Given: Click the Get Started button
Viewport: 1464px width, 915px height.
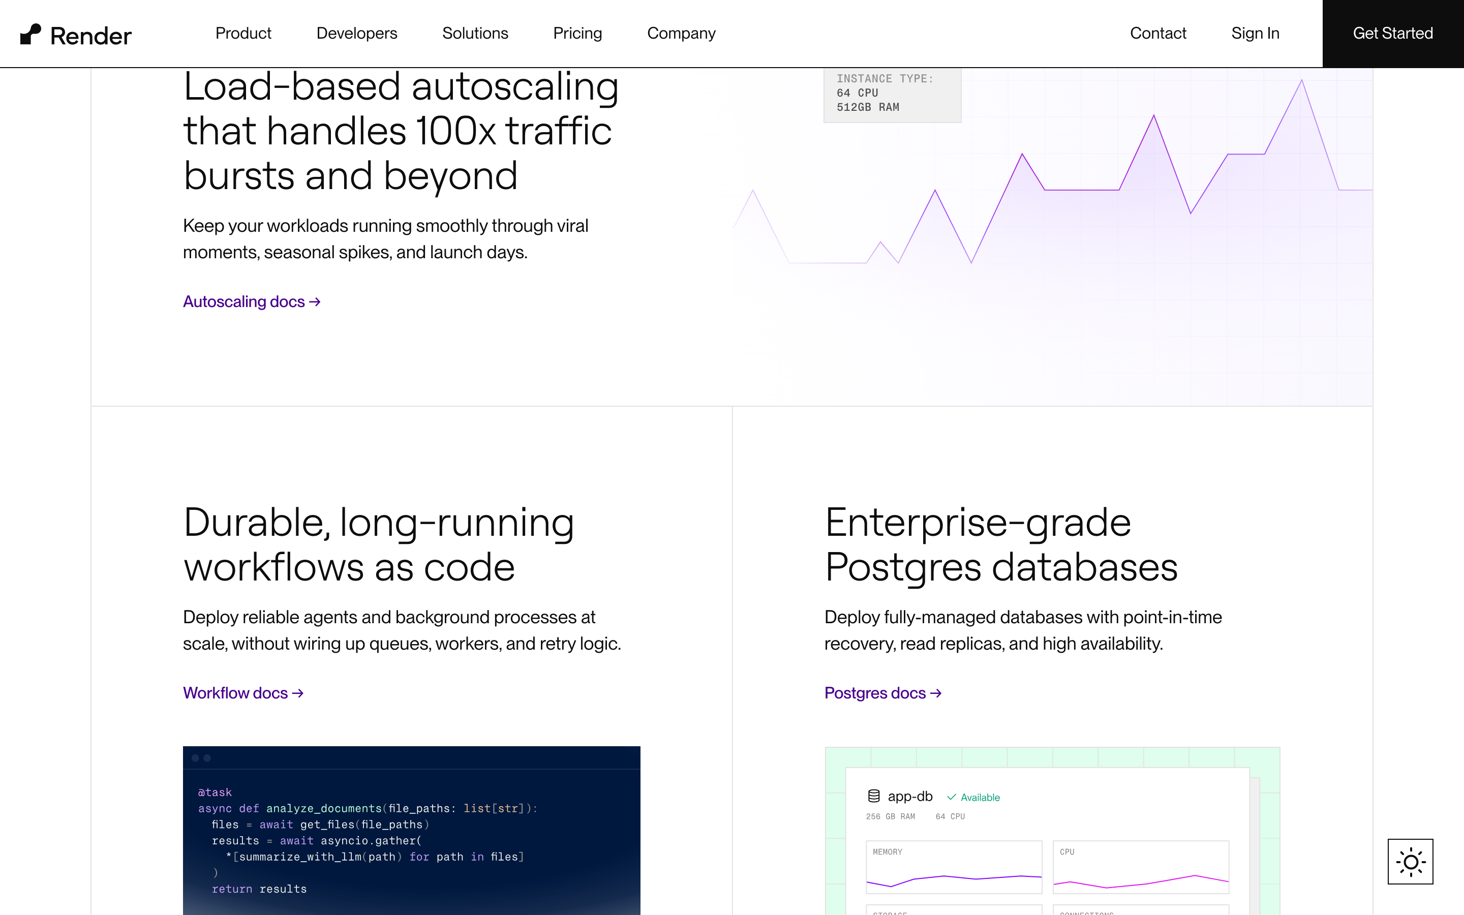Looking at the screenshot, I should click(1393, 33).
